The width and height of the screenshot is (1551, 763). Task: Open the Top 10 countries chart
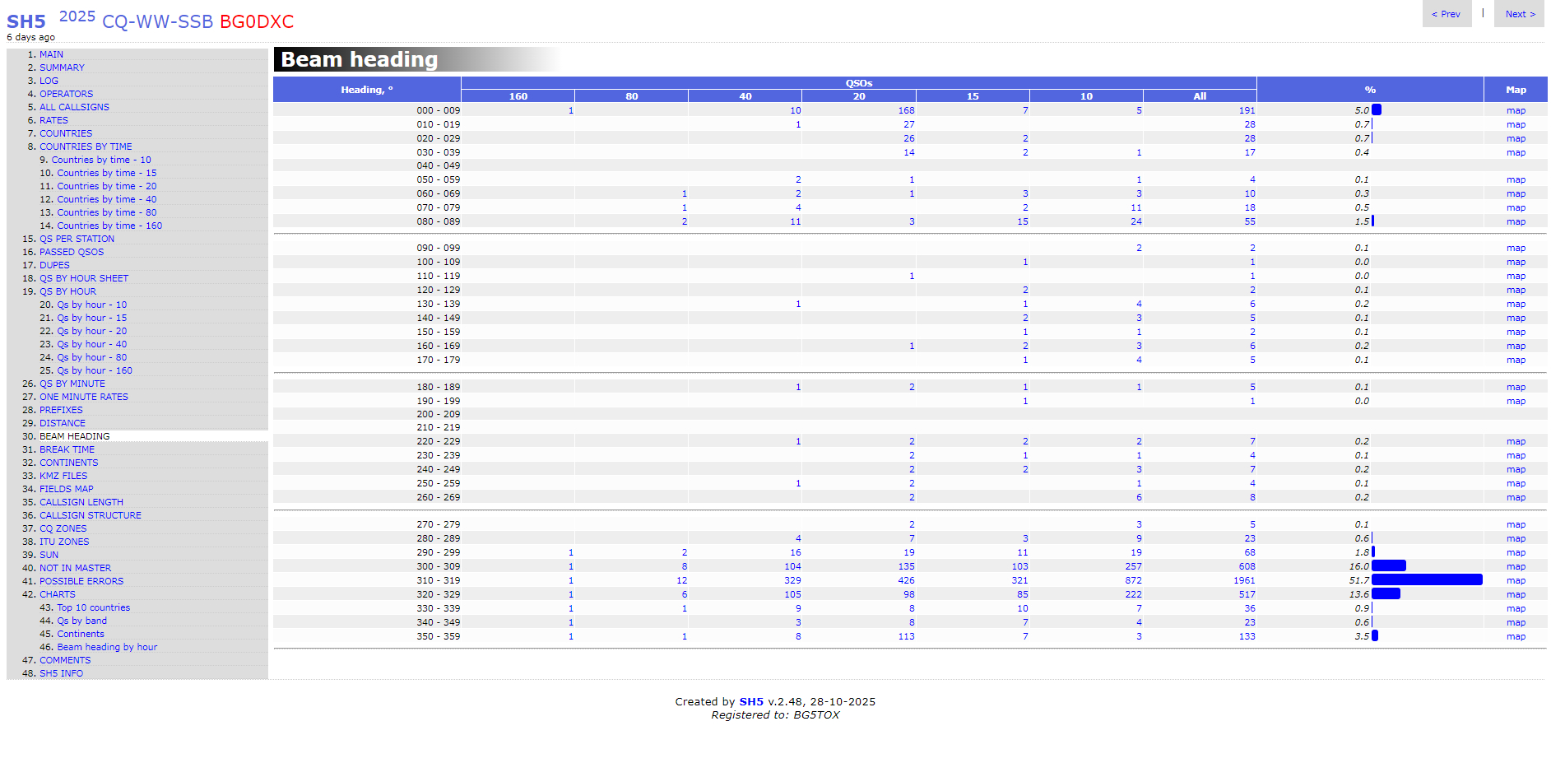pos(93,607)
